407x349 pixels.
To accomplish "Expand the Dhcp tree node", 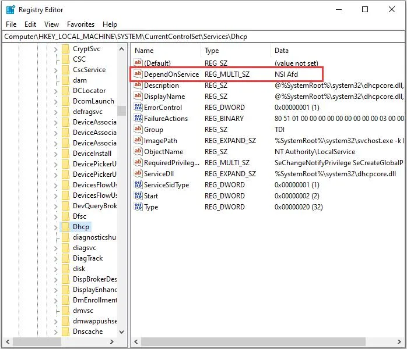I will (56, 227).
